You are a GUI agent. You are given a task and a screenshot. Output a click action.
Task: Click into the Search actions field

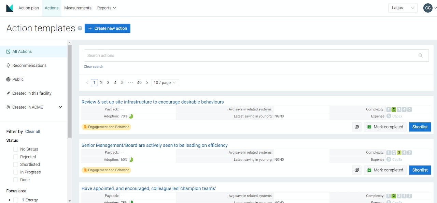256,56
